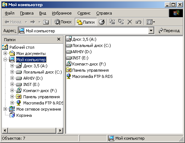This screenshot has width=185, height=143.
Task: Select Локальный диск (C:) in tree
Action: (x=42, y=72)
